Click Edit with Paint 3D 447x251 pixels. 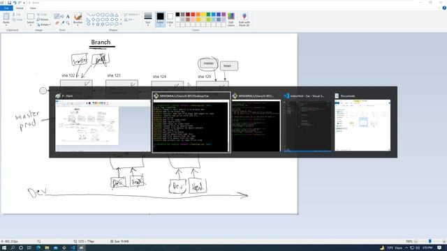[x=244, y=20]
